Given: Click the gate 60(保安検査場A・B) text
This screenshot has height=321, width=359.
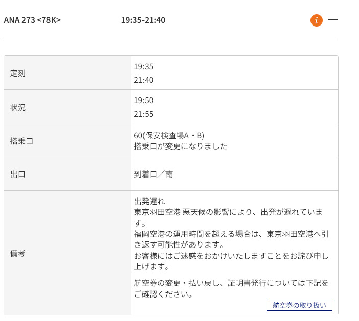Looking at the screenshot, I should click(169, 135).
